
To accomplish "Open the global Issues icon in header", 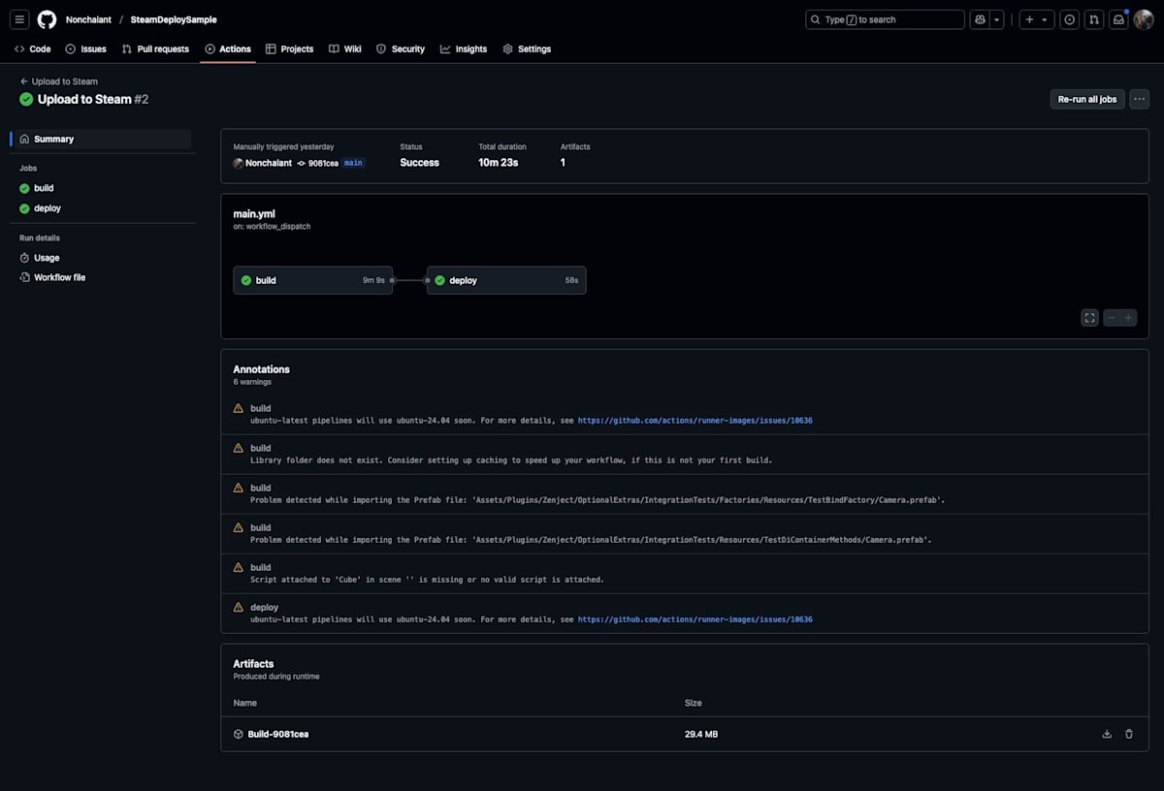I will tap(1069, 19).
